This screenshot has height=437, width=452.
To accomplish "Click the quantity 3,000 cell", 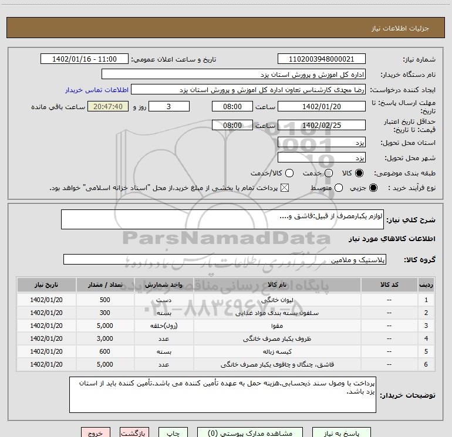I will 105,339.
